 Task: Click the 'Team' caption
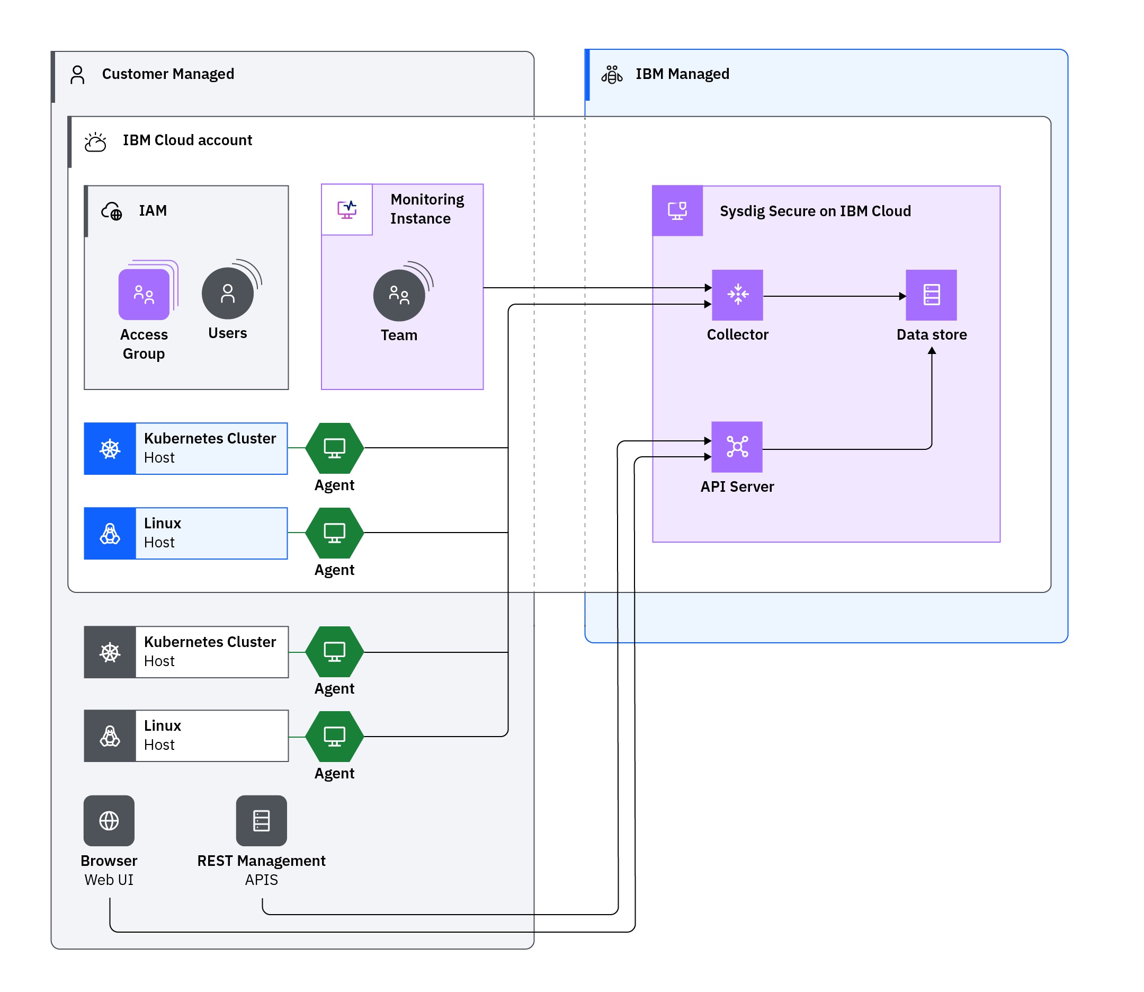399,335
